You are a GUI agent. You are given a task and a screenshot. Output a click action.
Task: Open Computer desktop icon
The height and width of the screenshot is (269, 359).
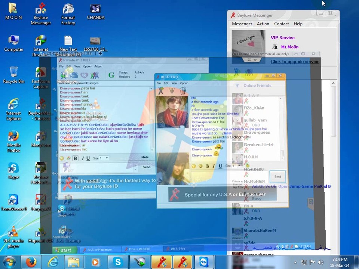(x=13, y=43)
